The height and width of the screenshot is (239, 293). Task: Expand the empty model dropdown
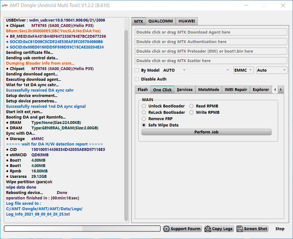pyautogui.click(x=210, y=70)
